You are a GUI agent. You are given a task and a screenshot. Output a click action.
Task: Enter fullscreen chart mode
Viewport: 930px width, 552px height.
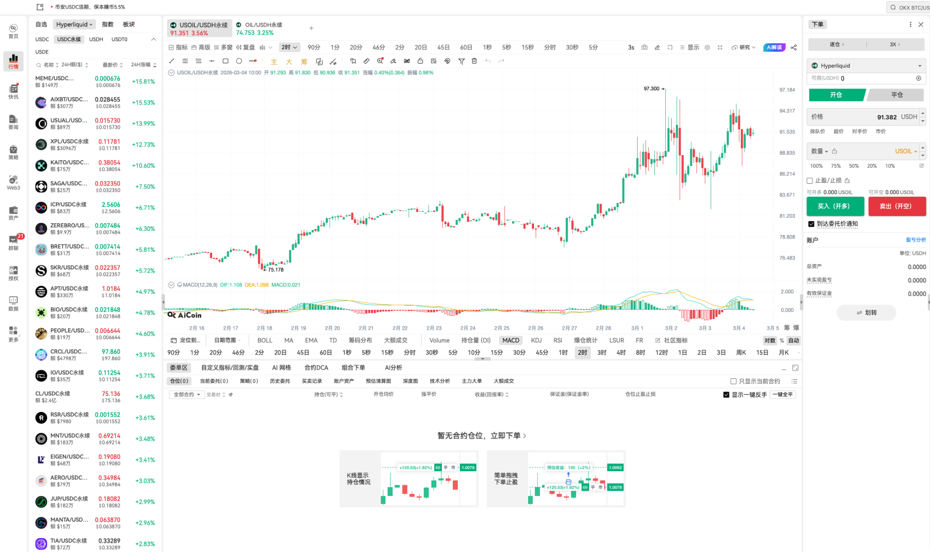point(720,47)
